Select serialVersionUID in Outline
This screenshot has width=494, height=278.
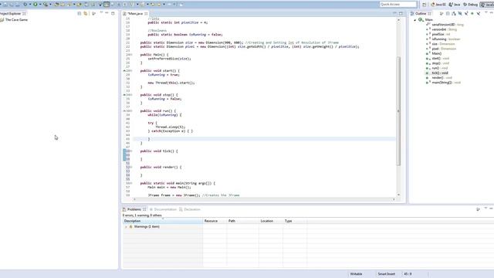click(445, 25)
